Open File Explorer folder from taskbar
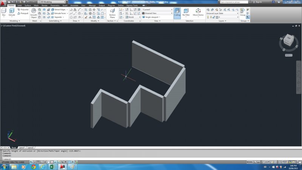302x170 pixels. (14, 167)
